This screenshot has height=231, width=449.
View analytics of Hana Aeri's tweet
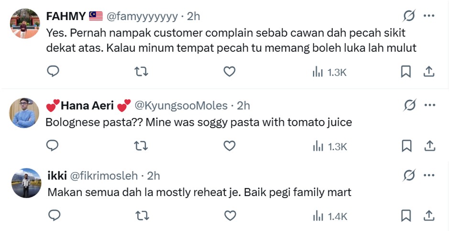tap(329, 146)
